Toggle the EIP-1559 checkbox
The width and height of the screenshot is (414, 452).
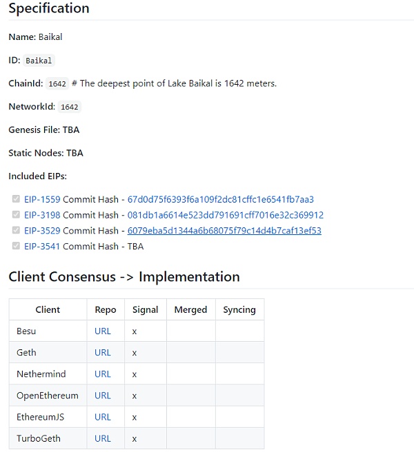(x=16, y=199)
